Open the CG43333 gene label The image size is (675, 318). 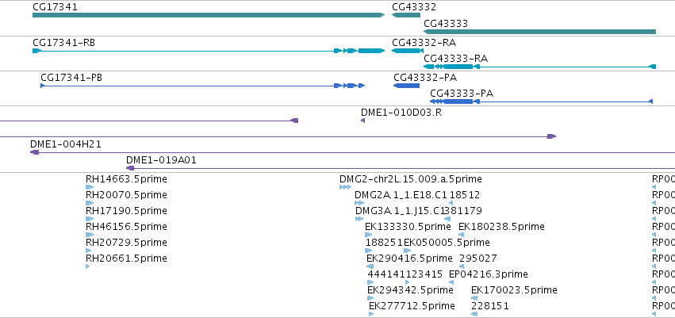click(x=446, y=24)
